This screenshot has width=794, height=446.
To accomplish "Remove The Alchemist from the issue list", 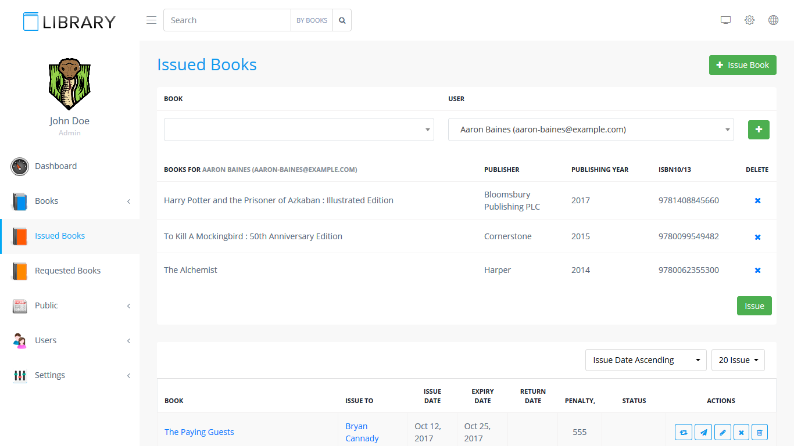I will (757, 270).
